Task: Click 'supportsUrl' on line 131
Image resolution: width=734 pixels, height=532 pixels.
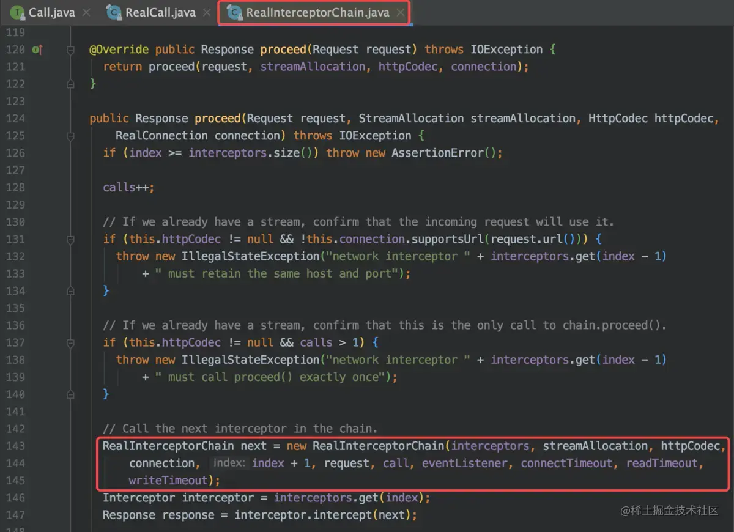Action: tap(448, 239)
